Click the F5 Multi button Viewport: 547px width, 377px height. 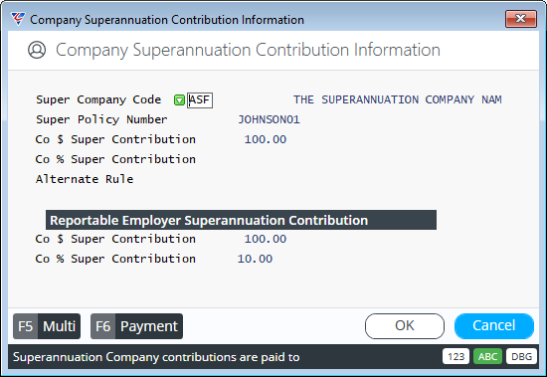click(47, 326)
